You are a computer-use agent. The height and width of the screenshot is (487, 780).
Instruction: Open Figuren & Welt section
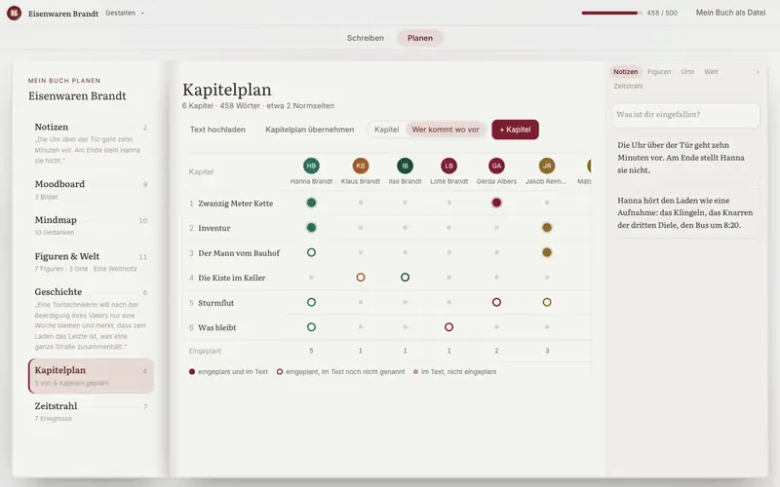pyautogui.click(x=91, y=261)
